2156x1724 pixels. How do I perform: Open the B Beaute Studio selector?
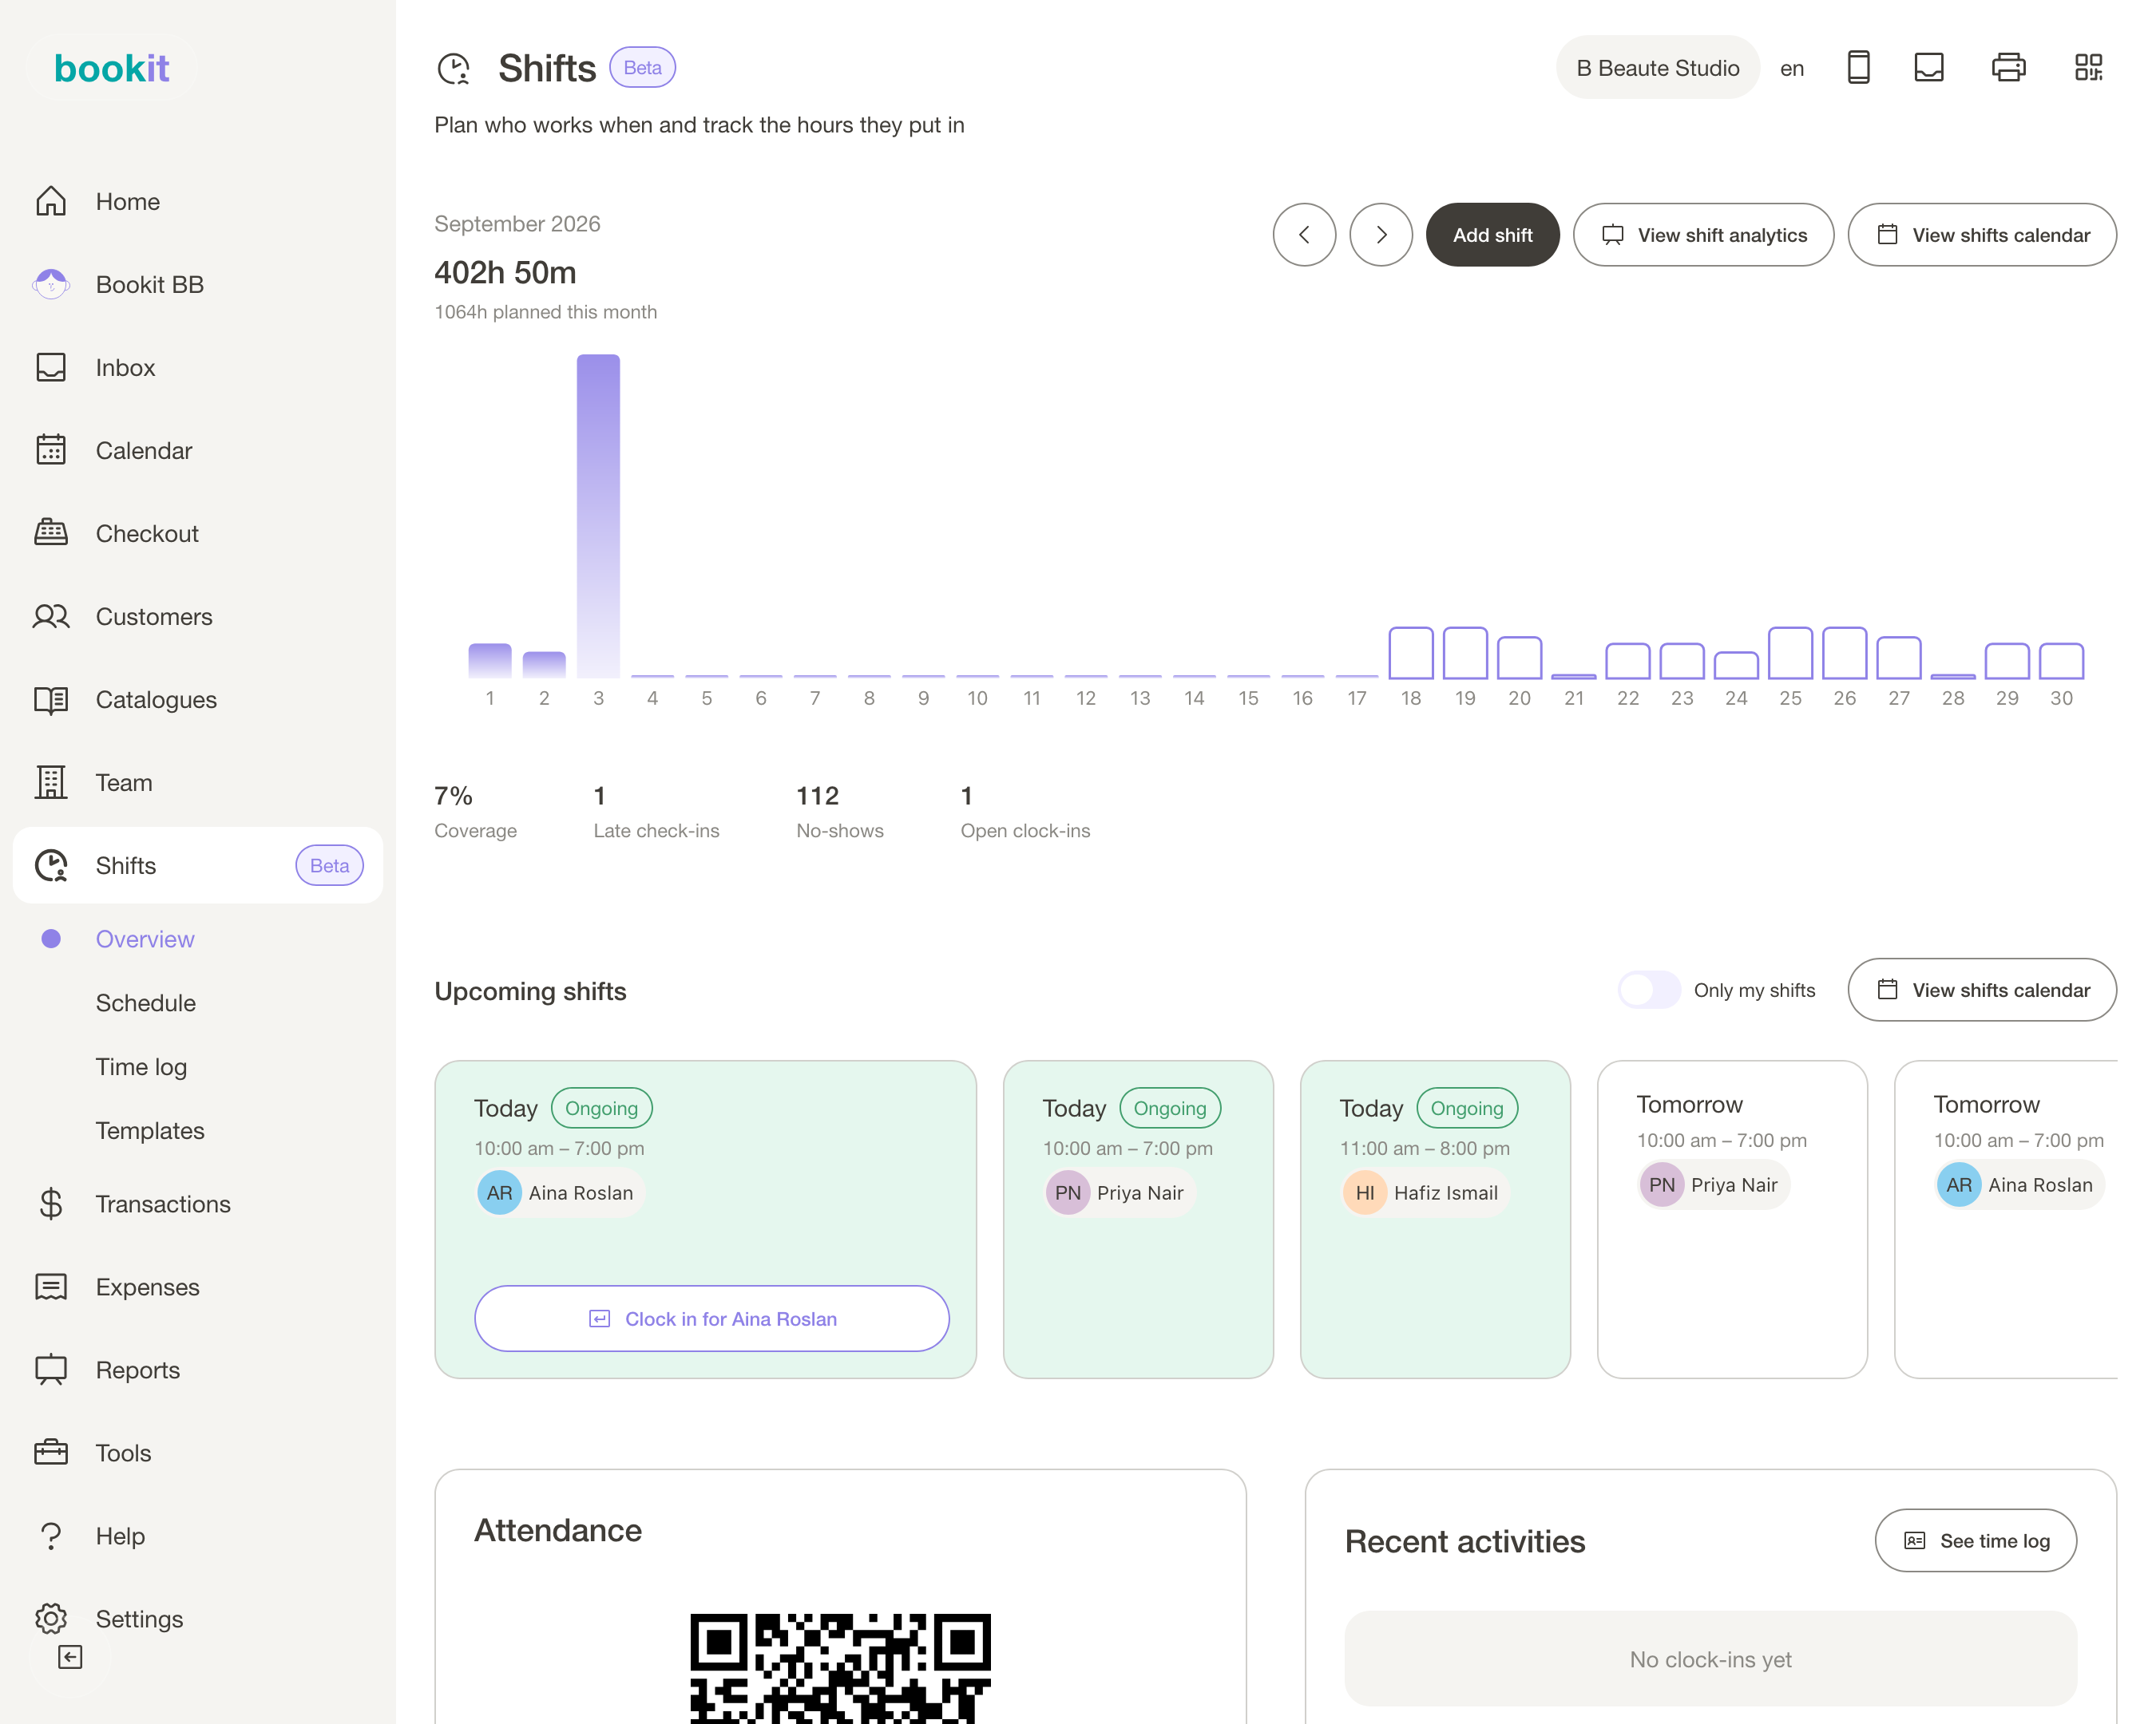point(1658,68)
